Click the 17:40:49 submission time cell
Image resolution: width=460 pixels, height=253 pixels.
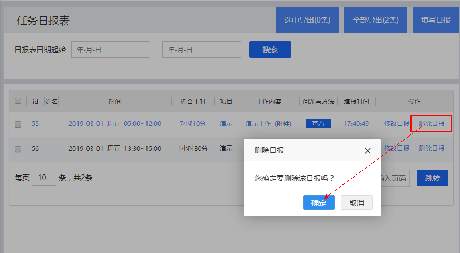[356, 123]
